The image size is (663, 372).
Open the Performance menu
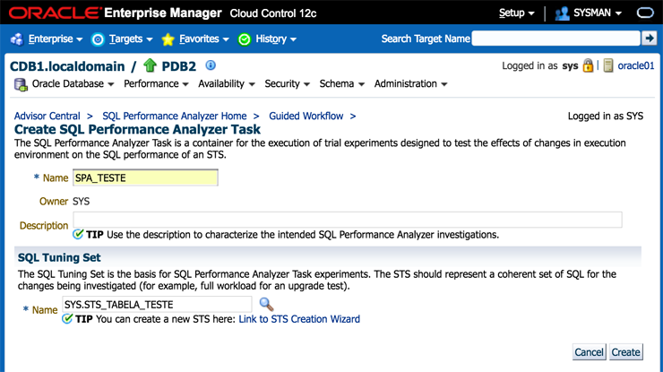pos(156,84)
